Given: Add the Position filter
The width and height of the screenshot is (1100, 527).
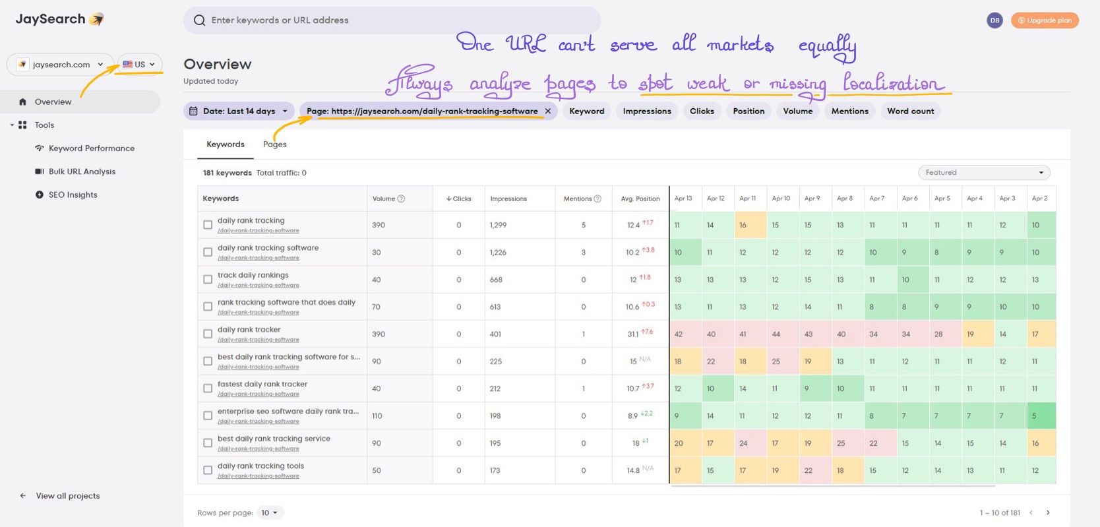Looking at the screenshot, I should point(749,111).
